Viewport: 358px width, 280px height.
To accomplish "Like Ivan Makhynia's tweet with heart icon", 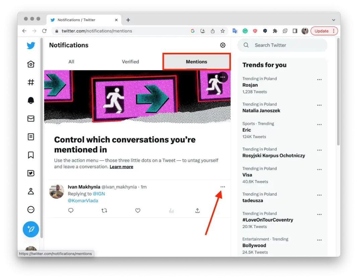I will coord(138,211).
